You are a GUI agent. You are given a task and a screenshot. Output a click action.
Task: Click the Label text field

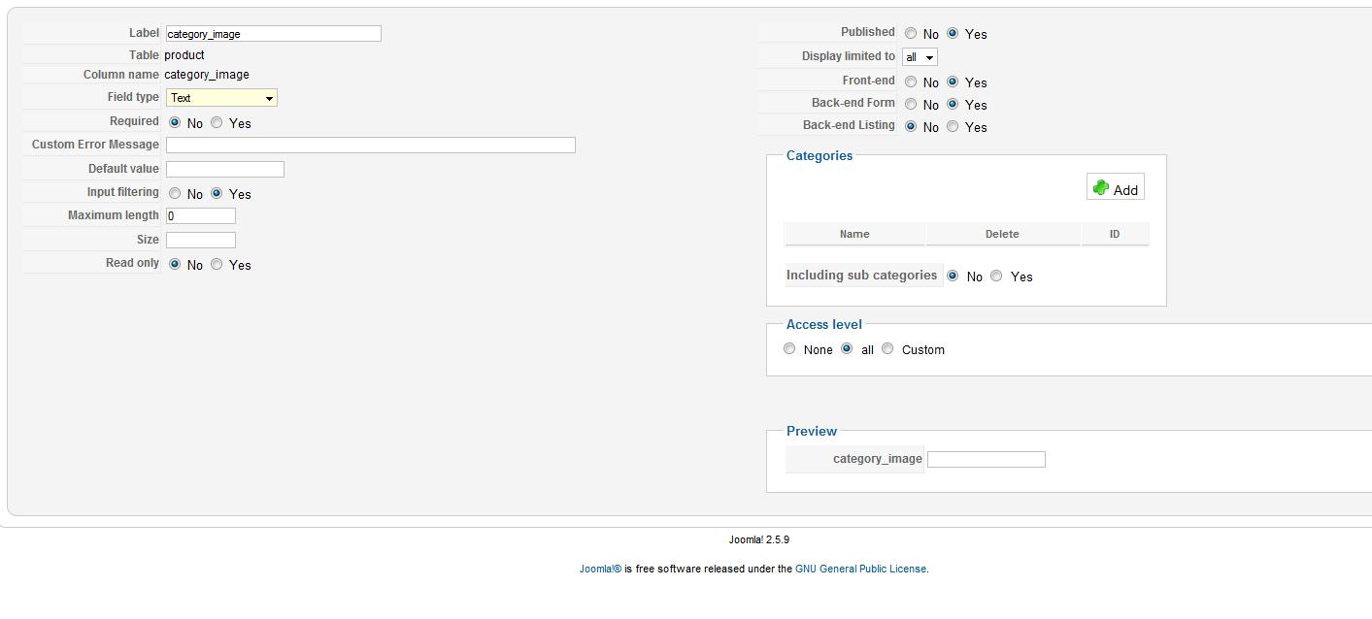point(273,34)
